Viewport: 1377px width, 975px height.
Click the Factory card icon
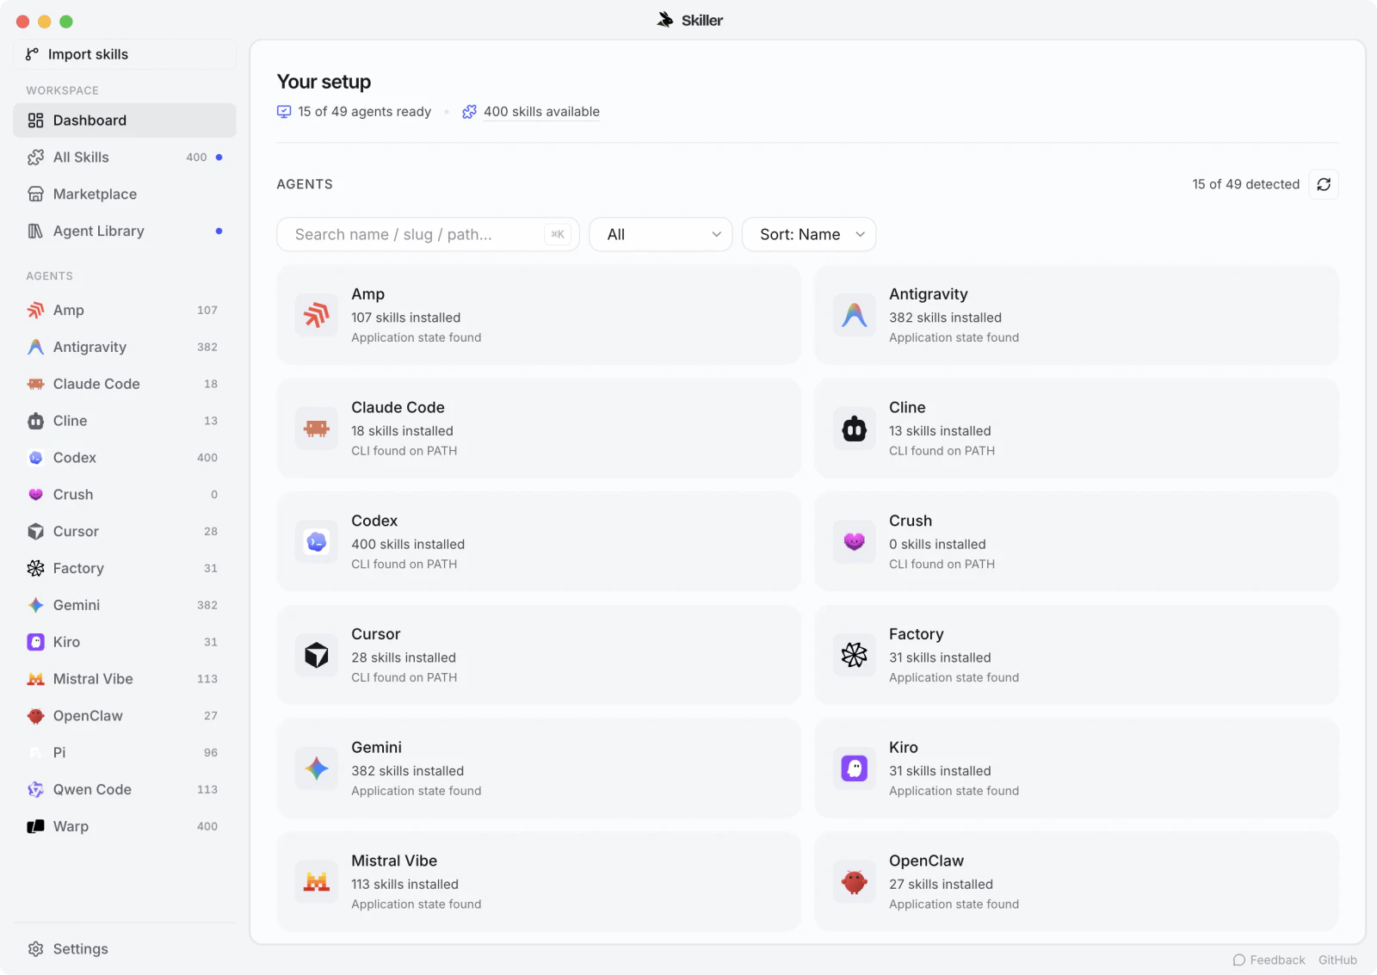tap(855, 656)
